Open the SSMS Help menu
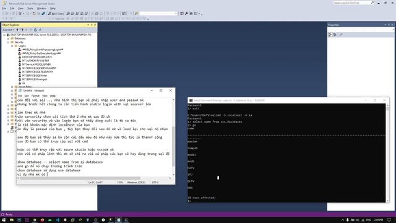 [53, 8]
